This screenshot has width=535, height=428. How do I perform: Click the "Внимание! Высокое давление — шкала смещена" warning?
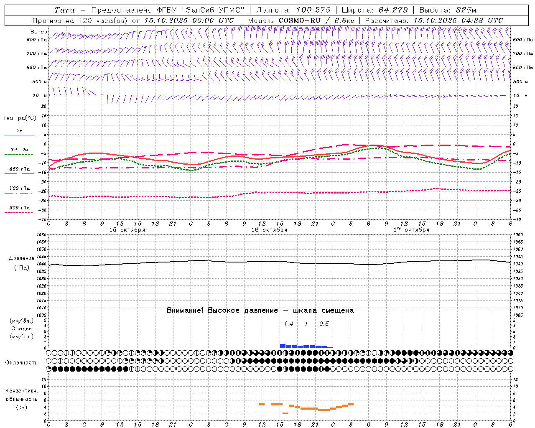pos(260,311)
